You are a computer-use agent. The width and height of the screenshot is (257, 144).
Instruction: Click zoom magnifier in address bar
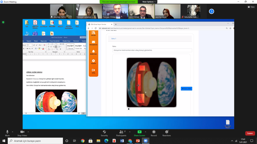tap(227, 28)
